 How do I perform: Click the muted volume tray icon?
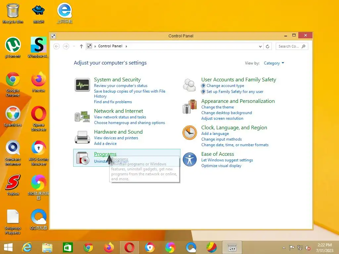pos(308,248)
